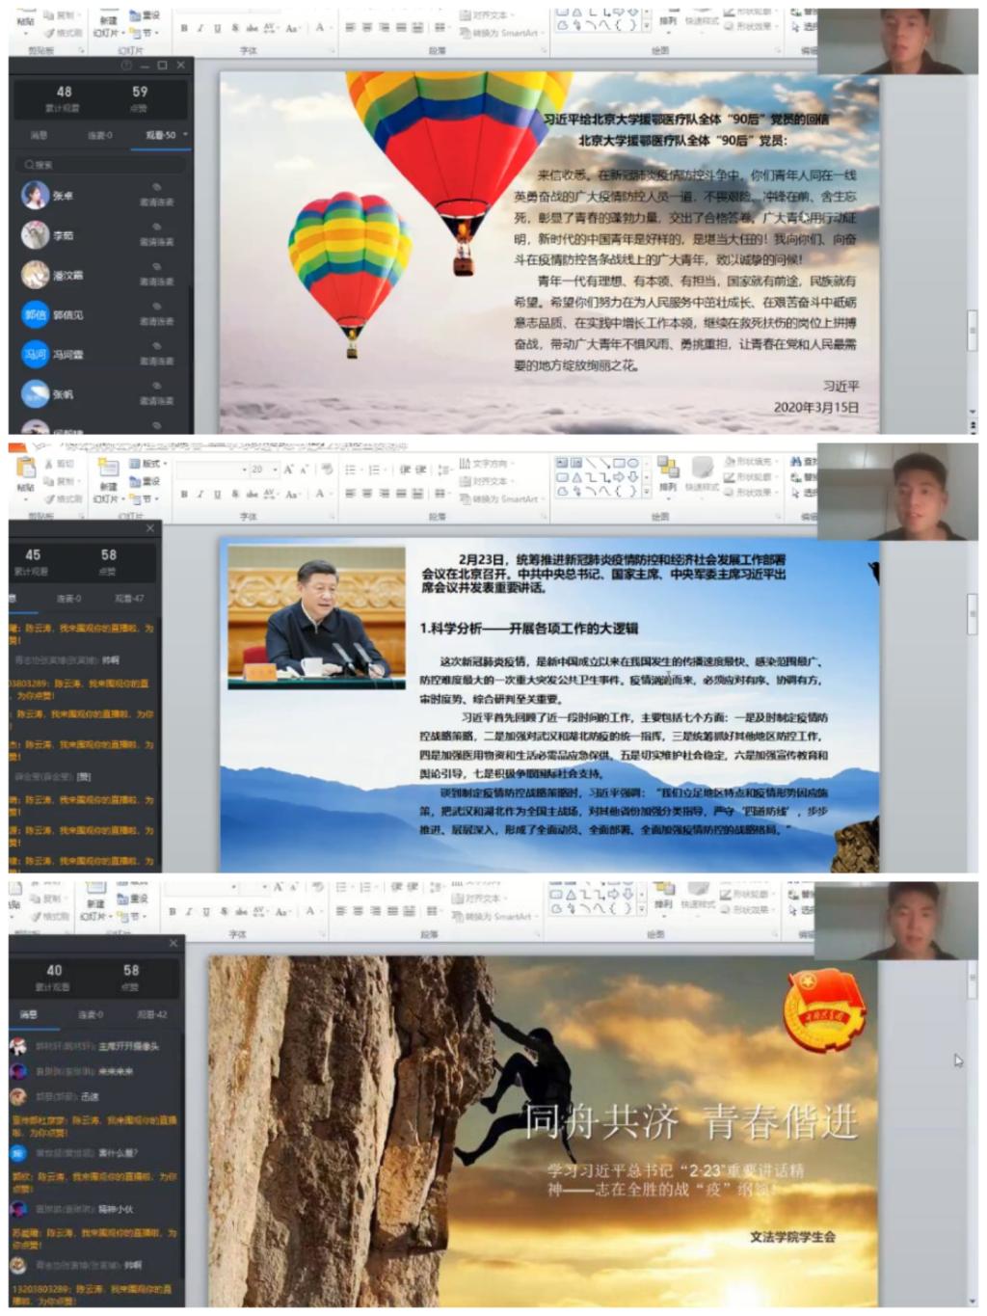Click the help icon in the top live panel
987x1316 pixels.
[126, 66]
